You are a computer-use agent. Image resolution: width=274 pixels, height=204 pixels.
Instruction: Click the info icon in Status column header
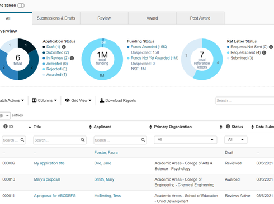[x=228, y=127]
